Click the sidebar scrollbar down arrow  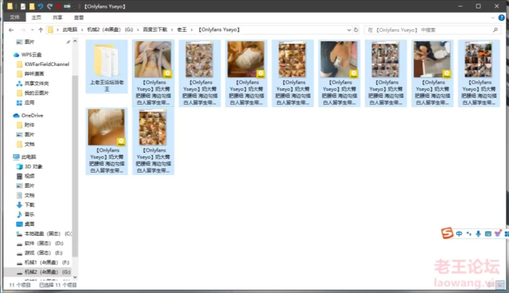pyautogui.click(x=75, y=277)
